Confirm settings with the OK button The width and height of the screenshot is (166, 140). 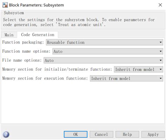(x=76, y=134)
